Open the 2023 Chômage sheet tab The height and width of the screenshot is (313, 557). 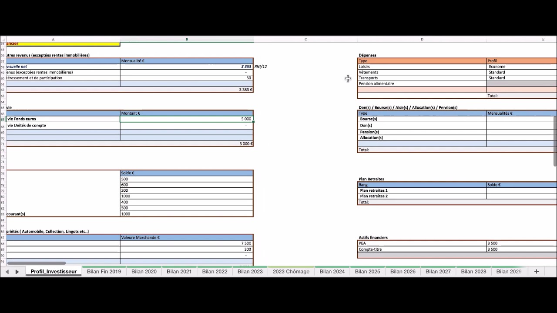291,271
